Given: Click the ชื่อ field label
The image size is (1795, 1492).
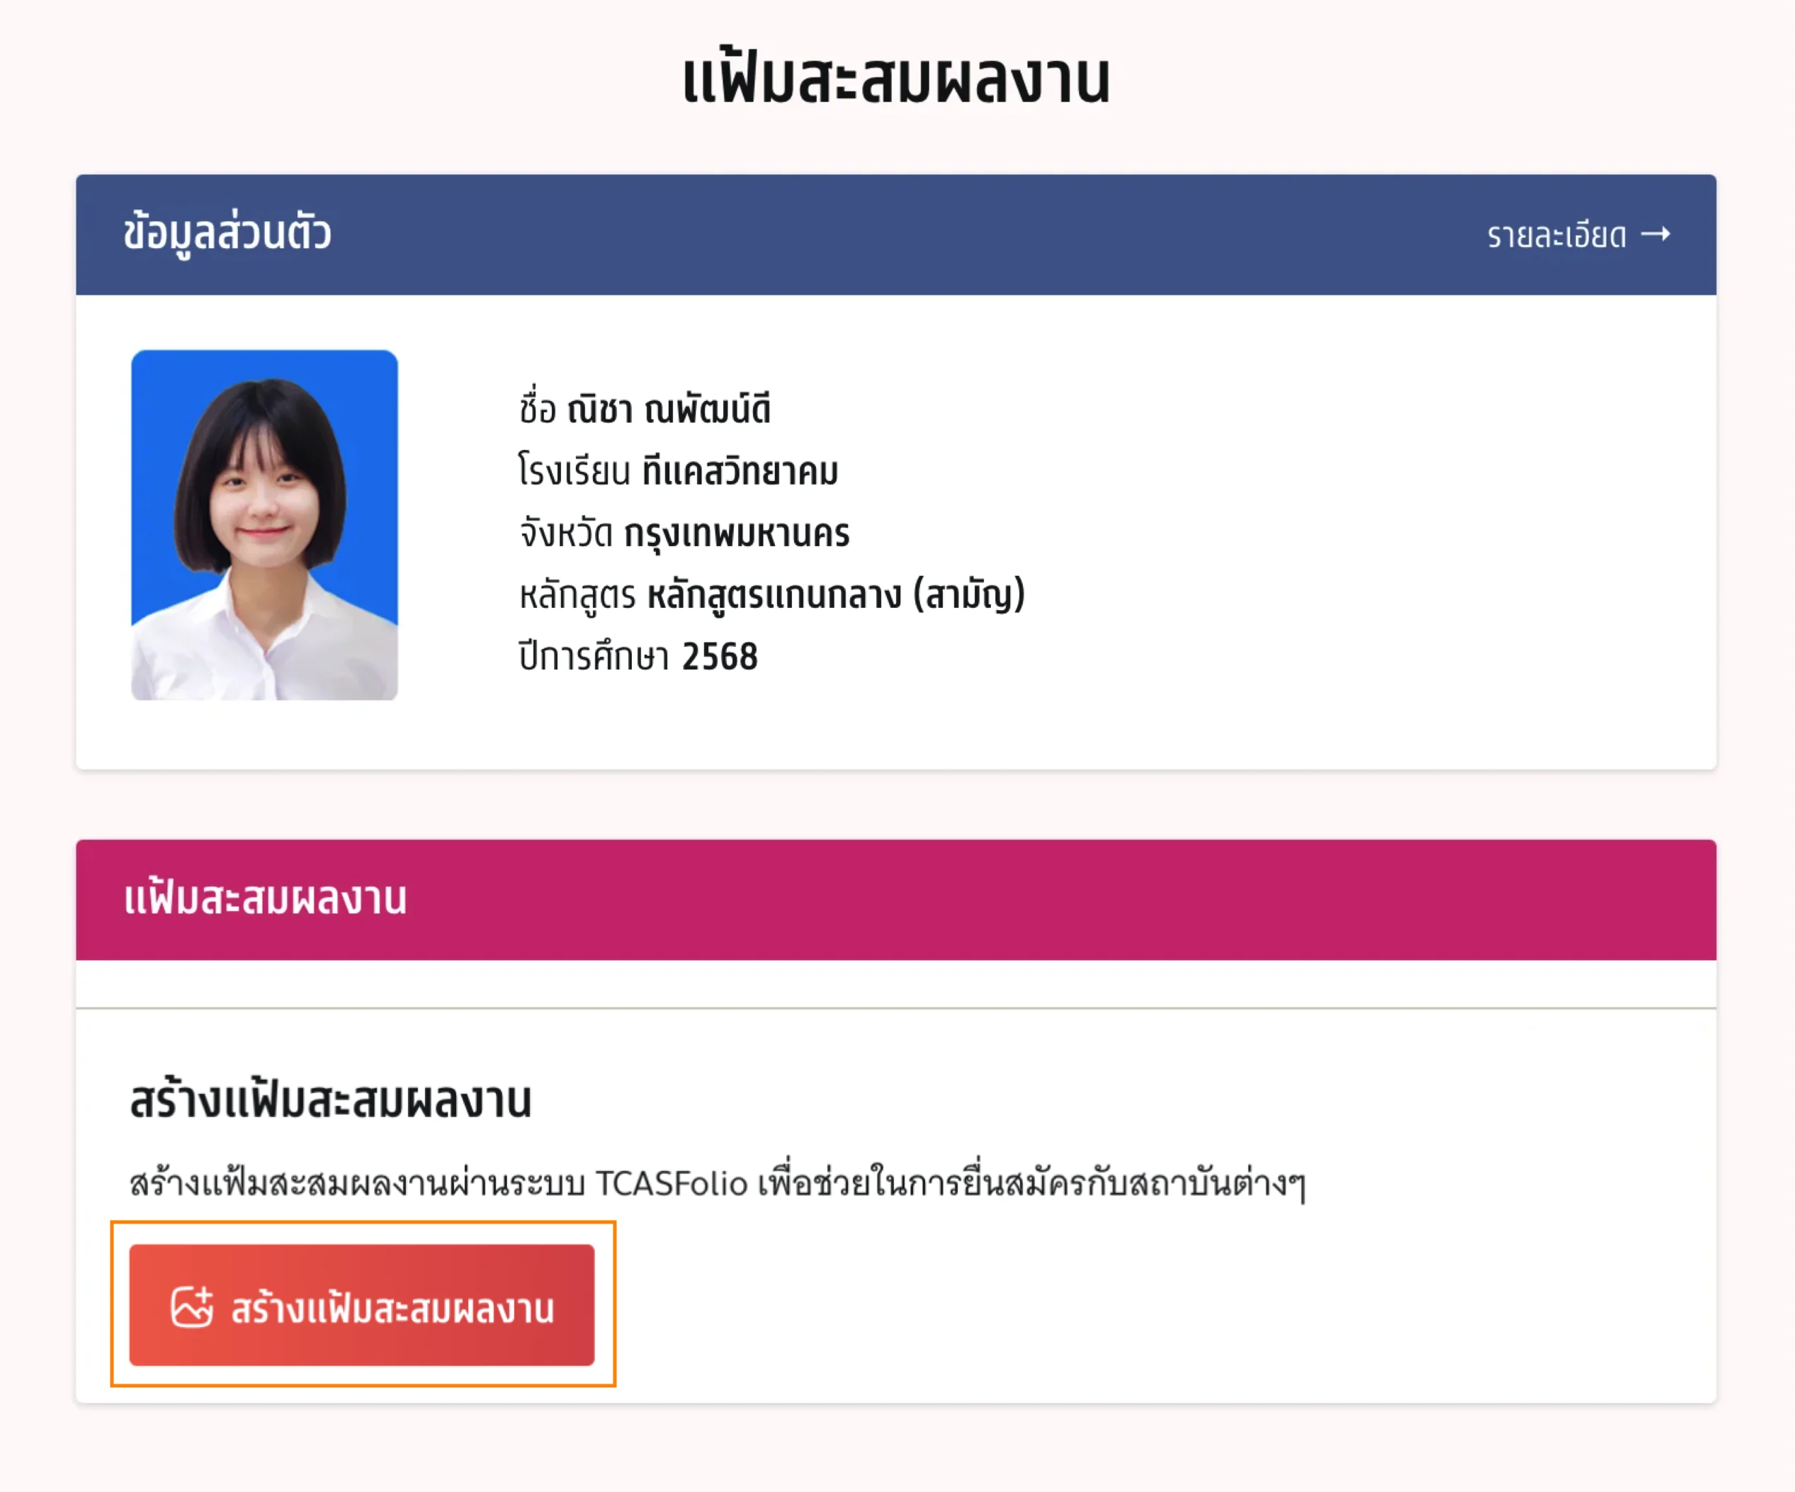Looking at the screenshot, I should [538, 409].
